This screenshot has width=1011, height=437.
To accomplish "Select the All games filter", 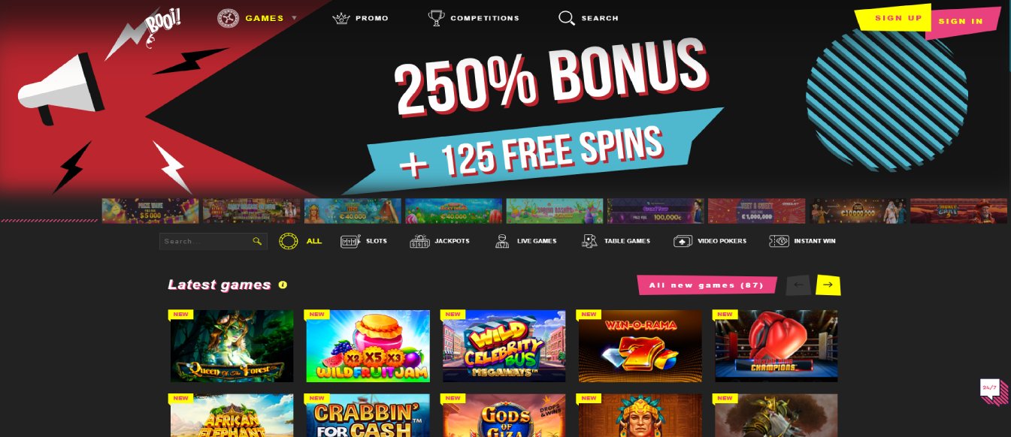I will [x=301, y=241].
